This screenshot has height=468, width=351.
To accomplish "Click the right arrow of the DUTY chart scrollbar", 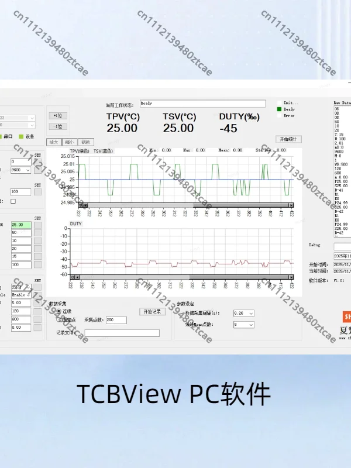I will pyautogui.click(x=291, y=277).
